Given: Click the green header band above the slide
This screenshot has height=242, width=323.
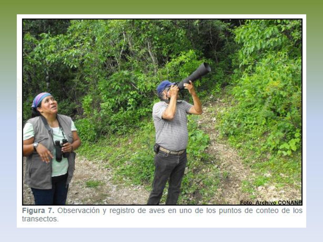Looking at the screenshot, I should (161, 7).
